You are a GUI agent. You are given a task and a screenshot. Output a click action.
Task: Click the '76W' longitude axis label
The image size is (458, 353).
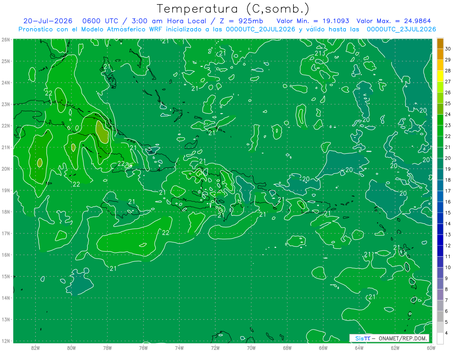pyautogui.click(x=143, y=348)
